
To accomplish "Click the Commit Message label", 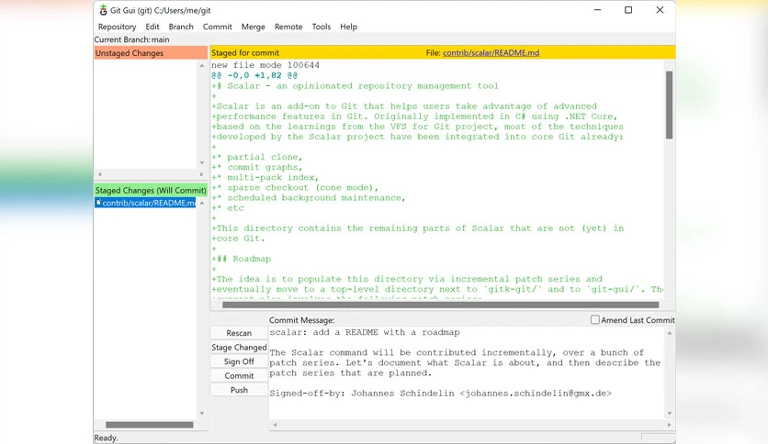I will pos(301,320).
